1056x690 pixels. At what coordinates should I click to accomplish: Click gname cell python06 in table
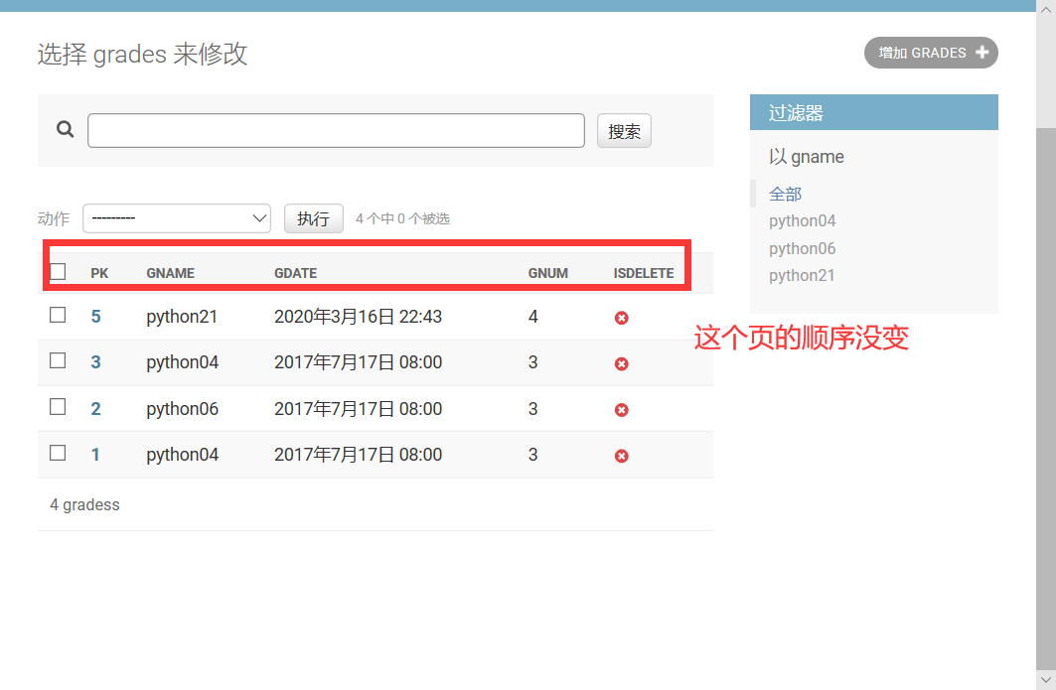(182, 409)
